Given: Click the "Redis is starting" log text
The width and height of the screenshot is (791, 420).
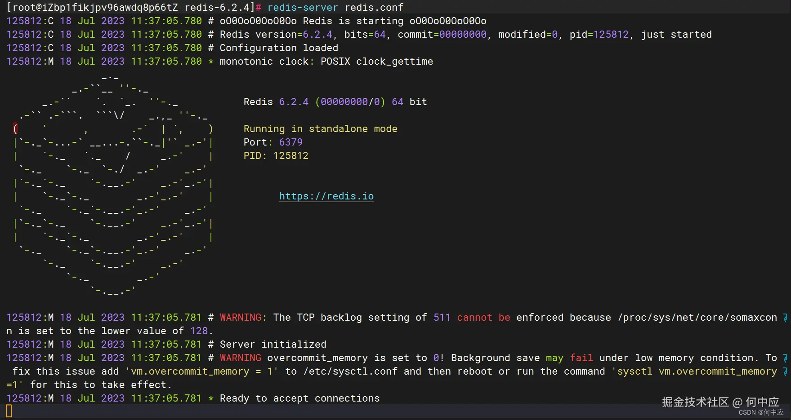Looking at the screenshot, I should tap(353, 21).
